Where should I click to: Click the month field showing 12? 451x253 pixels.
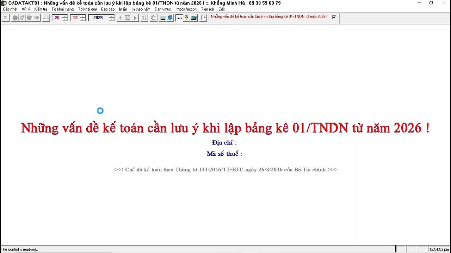pyautogui.click(x=75, y=18)
